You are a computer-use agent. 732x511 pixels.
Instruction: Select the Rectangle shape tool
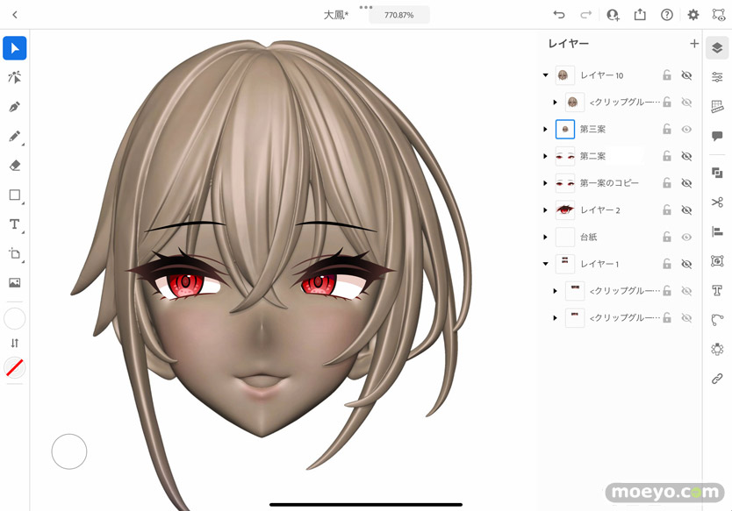(15, 195)
